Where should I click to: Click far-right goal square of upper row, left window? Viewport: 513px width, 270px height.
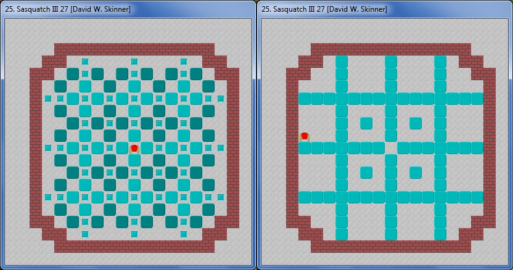point(221,99)
